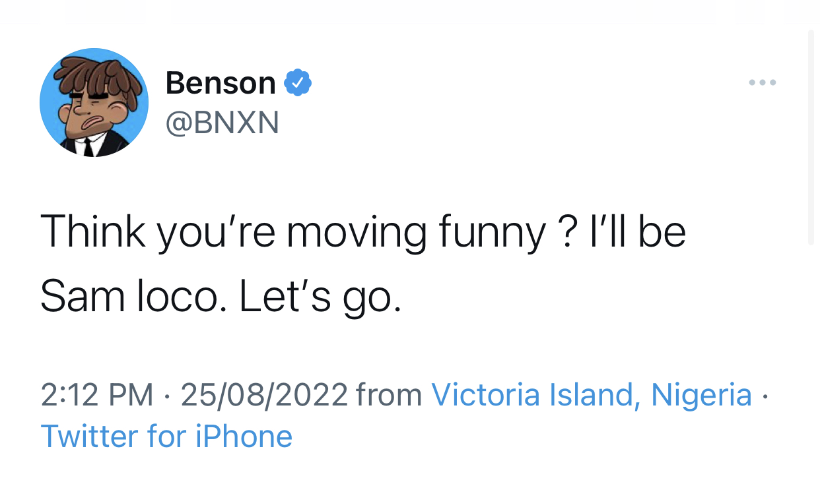This screenshot has height=480, width=820.
Task: Click the phrase 'I'll be' in the tweet
Action: point(638,232)
